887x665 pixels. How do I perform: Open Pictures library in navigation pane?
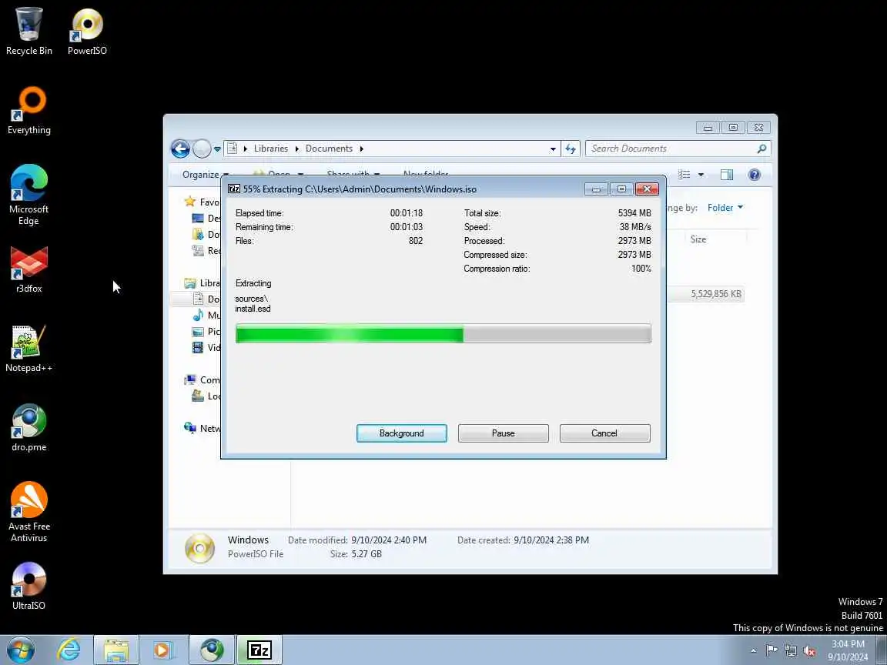point(207,332)
